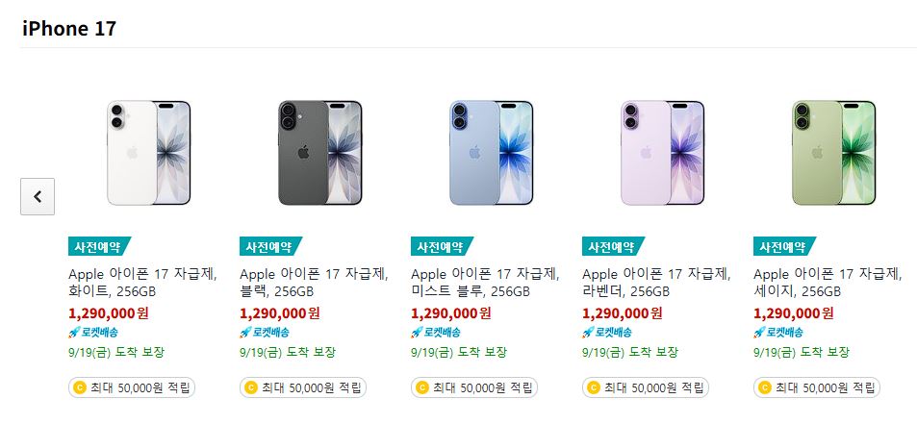Click the rocket delivery badge under Mist Blue iPhone
Image resolution: width=917 pixels, height=424 pixels.
click(436, 333)
